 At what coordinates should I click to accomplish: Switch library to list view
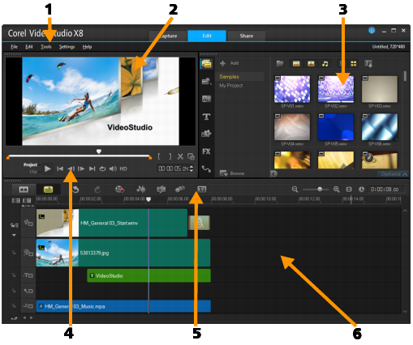pos(342,64)
